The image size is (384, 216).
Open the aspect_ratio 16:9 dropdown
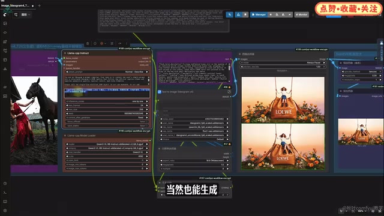pos(195,161)
